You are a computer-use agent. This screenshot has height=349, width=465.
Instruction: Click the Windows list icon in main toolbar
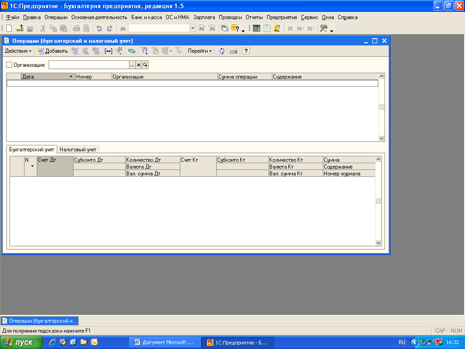pyautogui.click(x=225, y=29)
